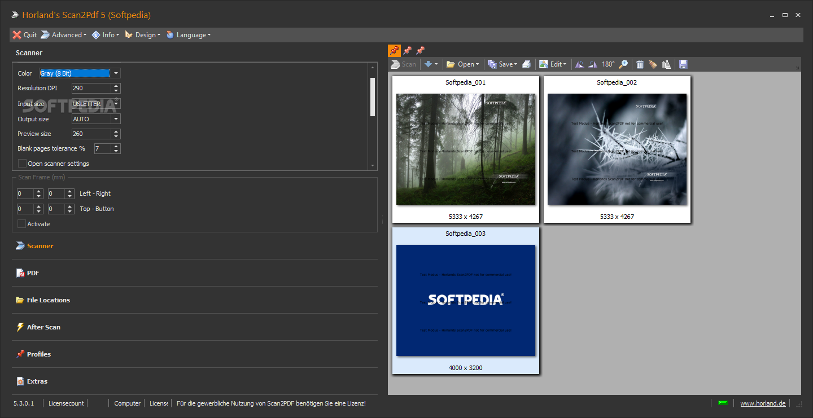The image size is (813, 418).
Task: Select the second pin profile icon
Action: (x=407, y=51)
